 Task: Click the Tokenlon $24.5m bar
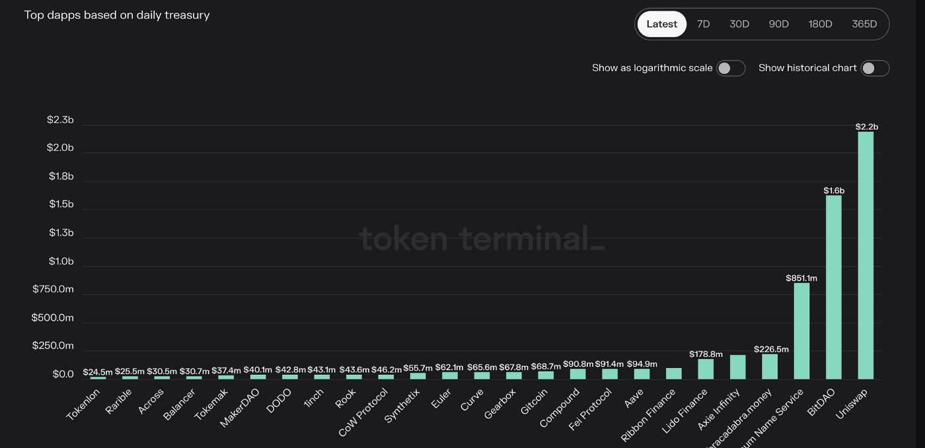[x=98, y=377]
